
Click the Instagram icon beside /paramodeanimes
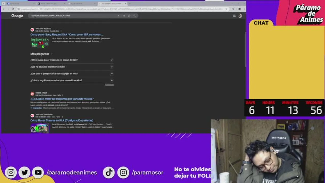click(11, 173)
